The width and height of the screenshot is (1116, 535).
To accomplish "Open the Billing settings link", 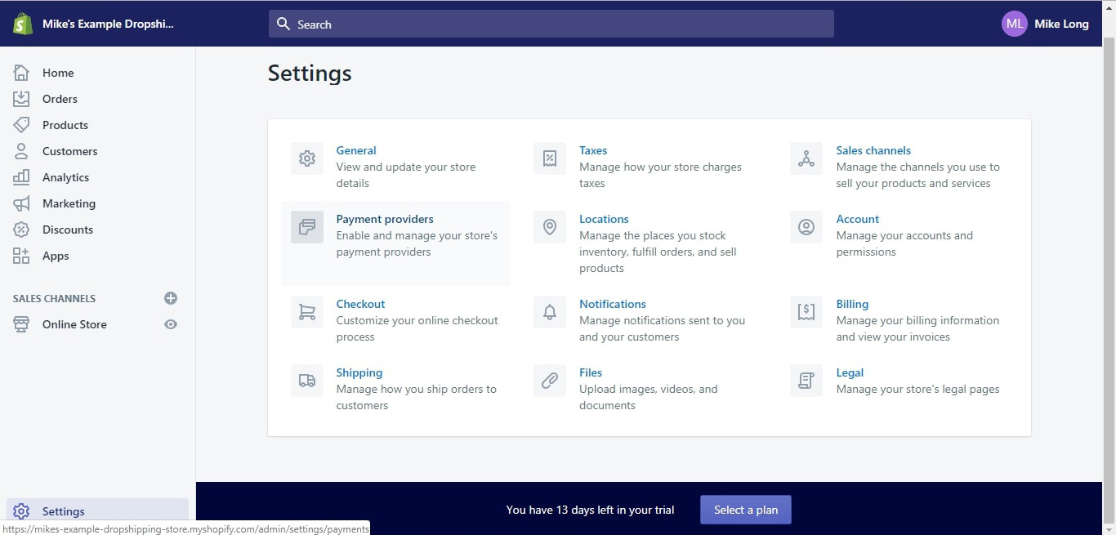I will coord(852,304).
